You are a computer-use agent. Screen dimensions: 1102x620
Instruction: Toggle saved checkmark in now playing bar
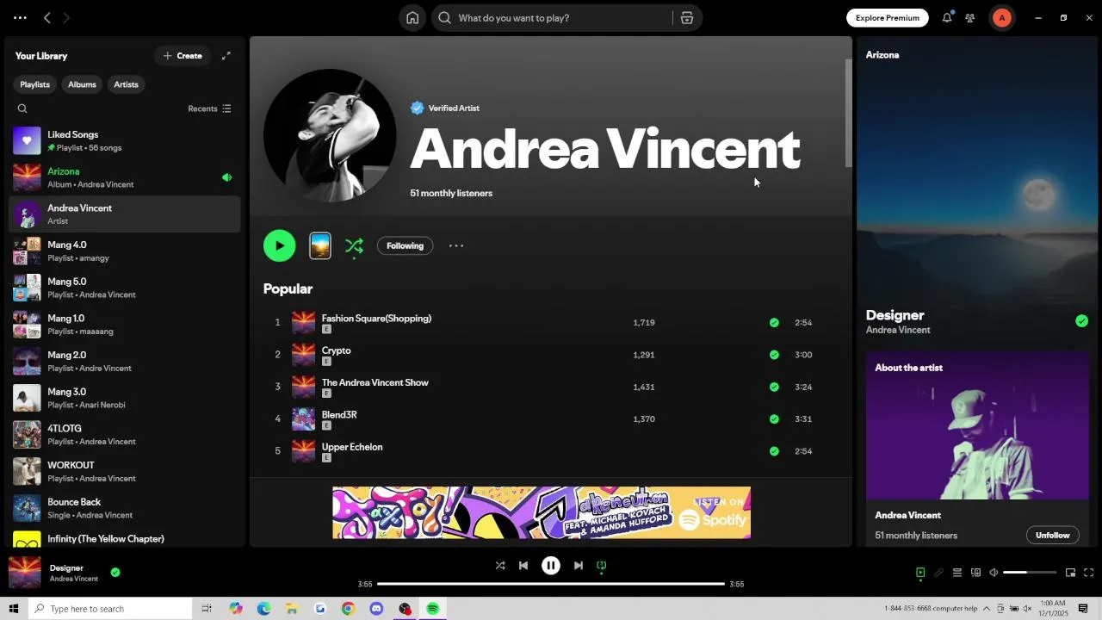pyautogui.click(x=115, y=572)
